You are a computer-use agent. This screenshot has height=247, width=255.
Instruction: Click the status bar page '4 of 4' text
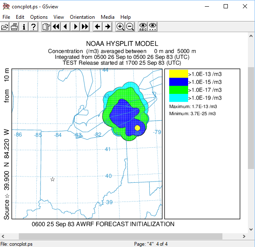(x=162, y=244)
